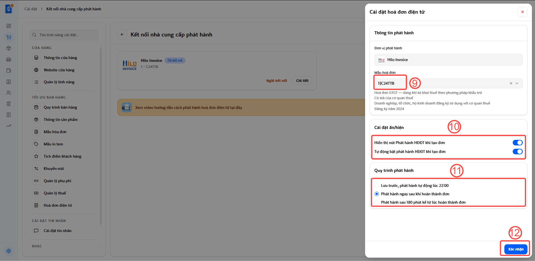Open the settings gear icon at bottom left
Screen dimensions: 535x261
tap(9, 251)
